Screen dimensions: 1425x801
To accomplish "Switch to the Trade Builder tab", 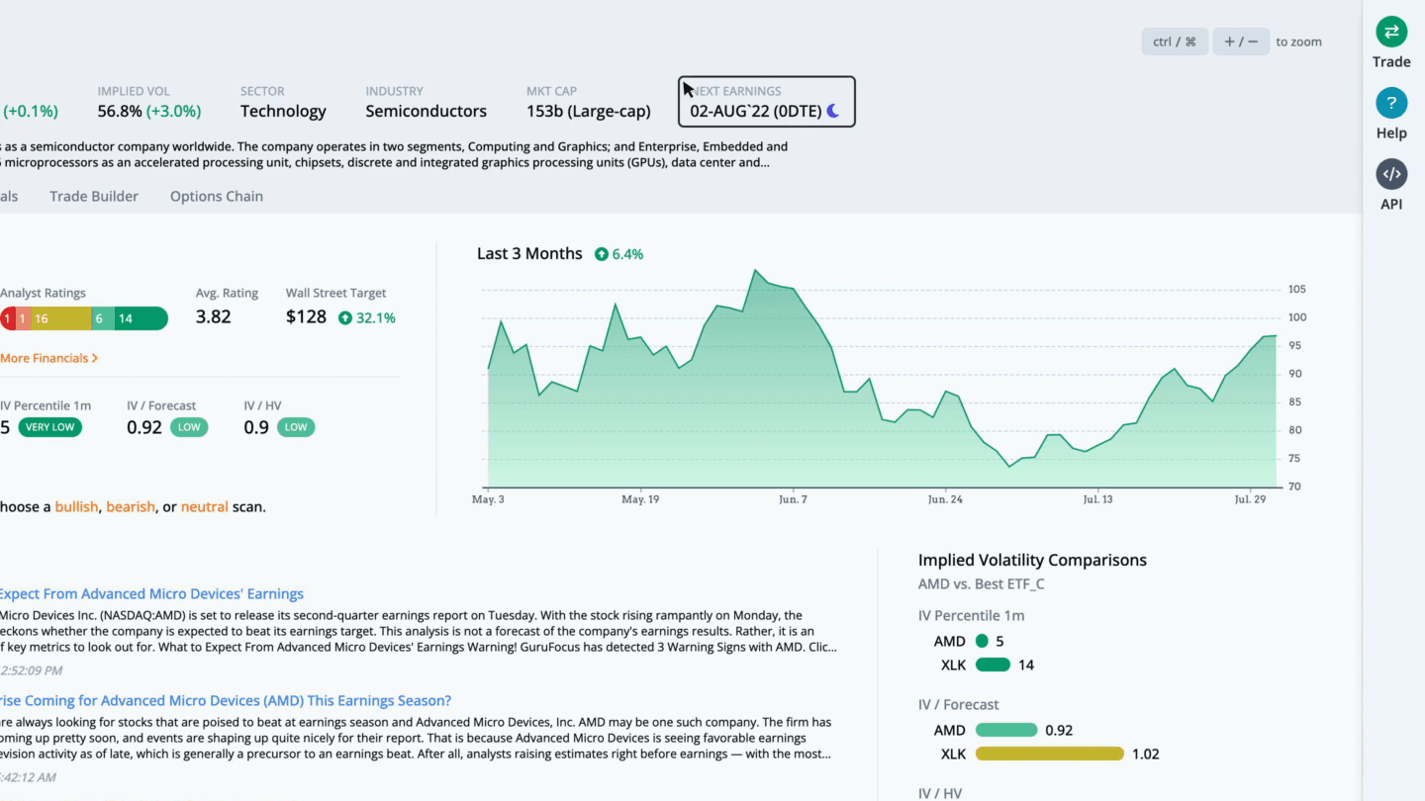I will click(x=94, y=196).
